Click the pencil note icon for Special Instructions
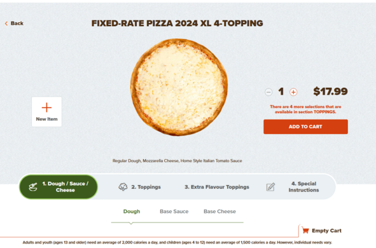This screenshot has height=248, width=376. pos(271,187)
